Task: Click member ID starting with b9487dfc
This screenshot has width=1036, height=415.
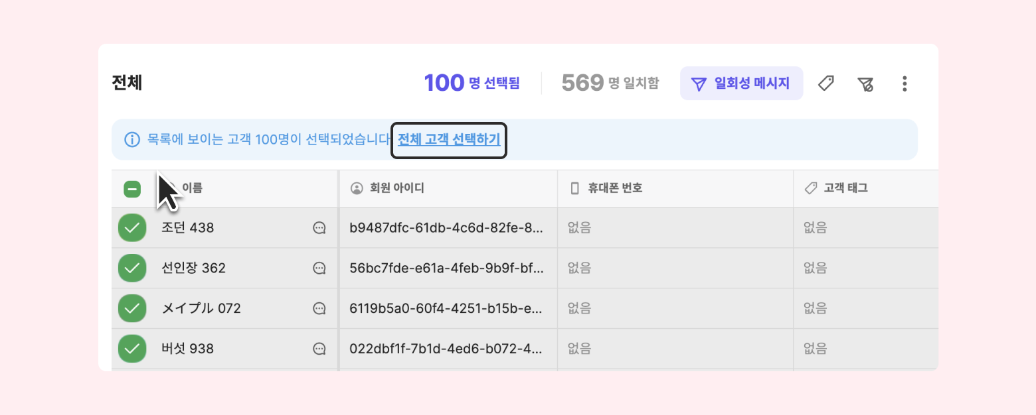Action: 446,228
